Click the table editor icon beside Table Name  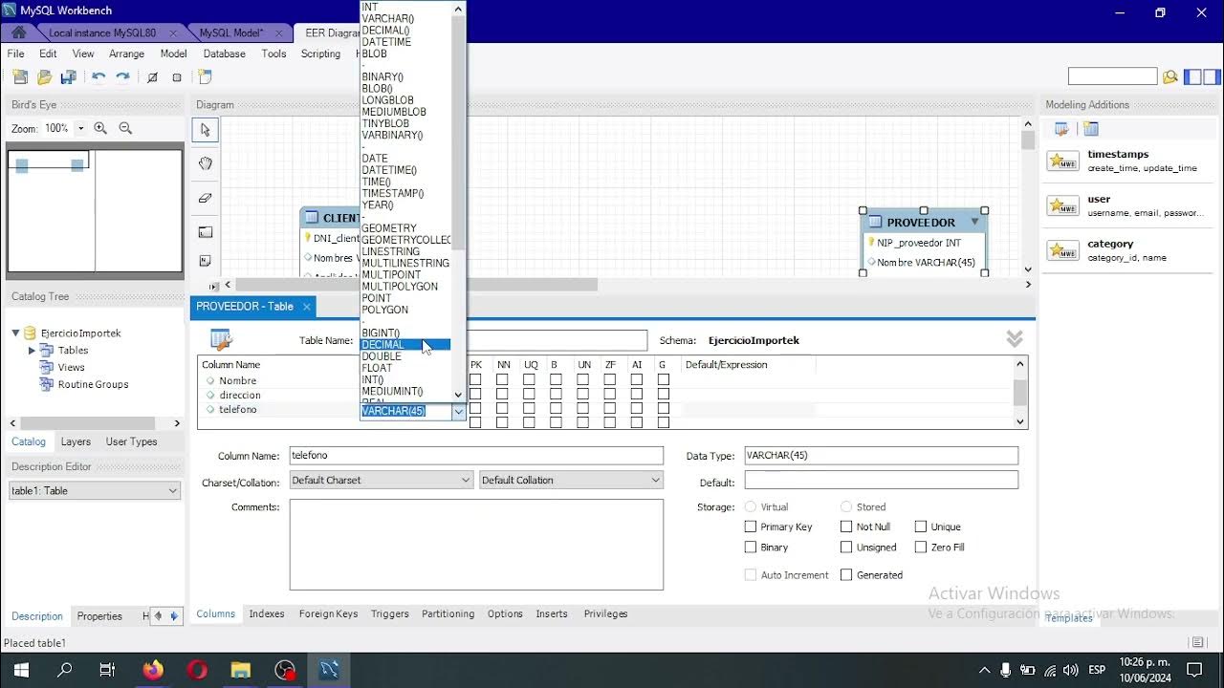click(x=222, y=339)
